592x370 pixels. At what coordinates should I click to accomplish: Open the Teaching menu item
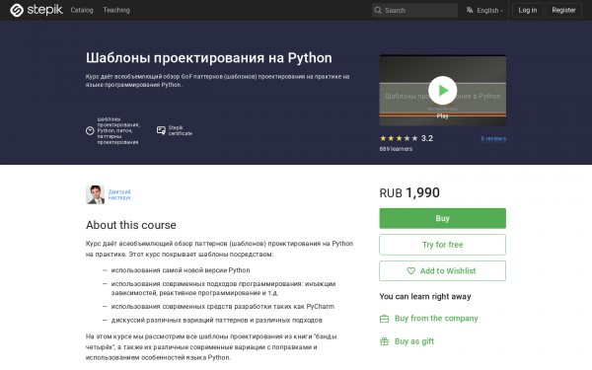pos(116,10)
